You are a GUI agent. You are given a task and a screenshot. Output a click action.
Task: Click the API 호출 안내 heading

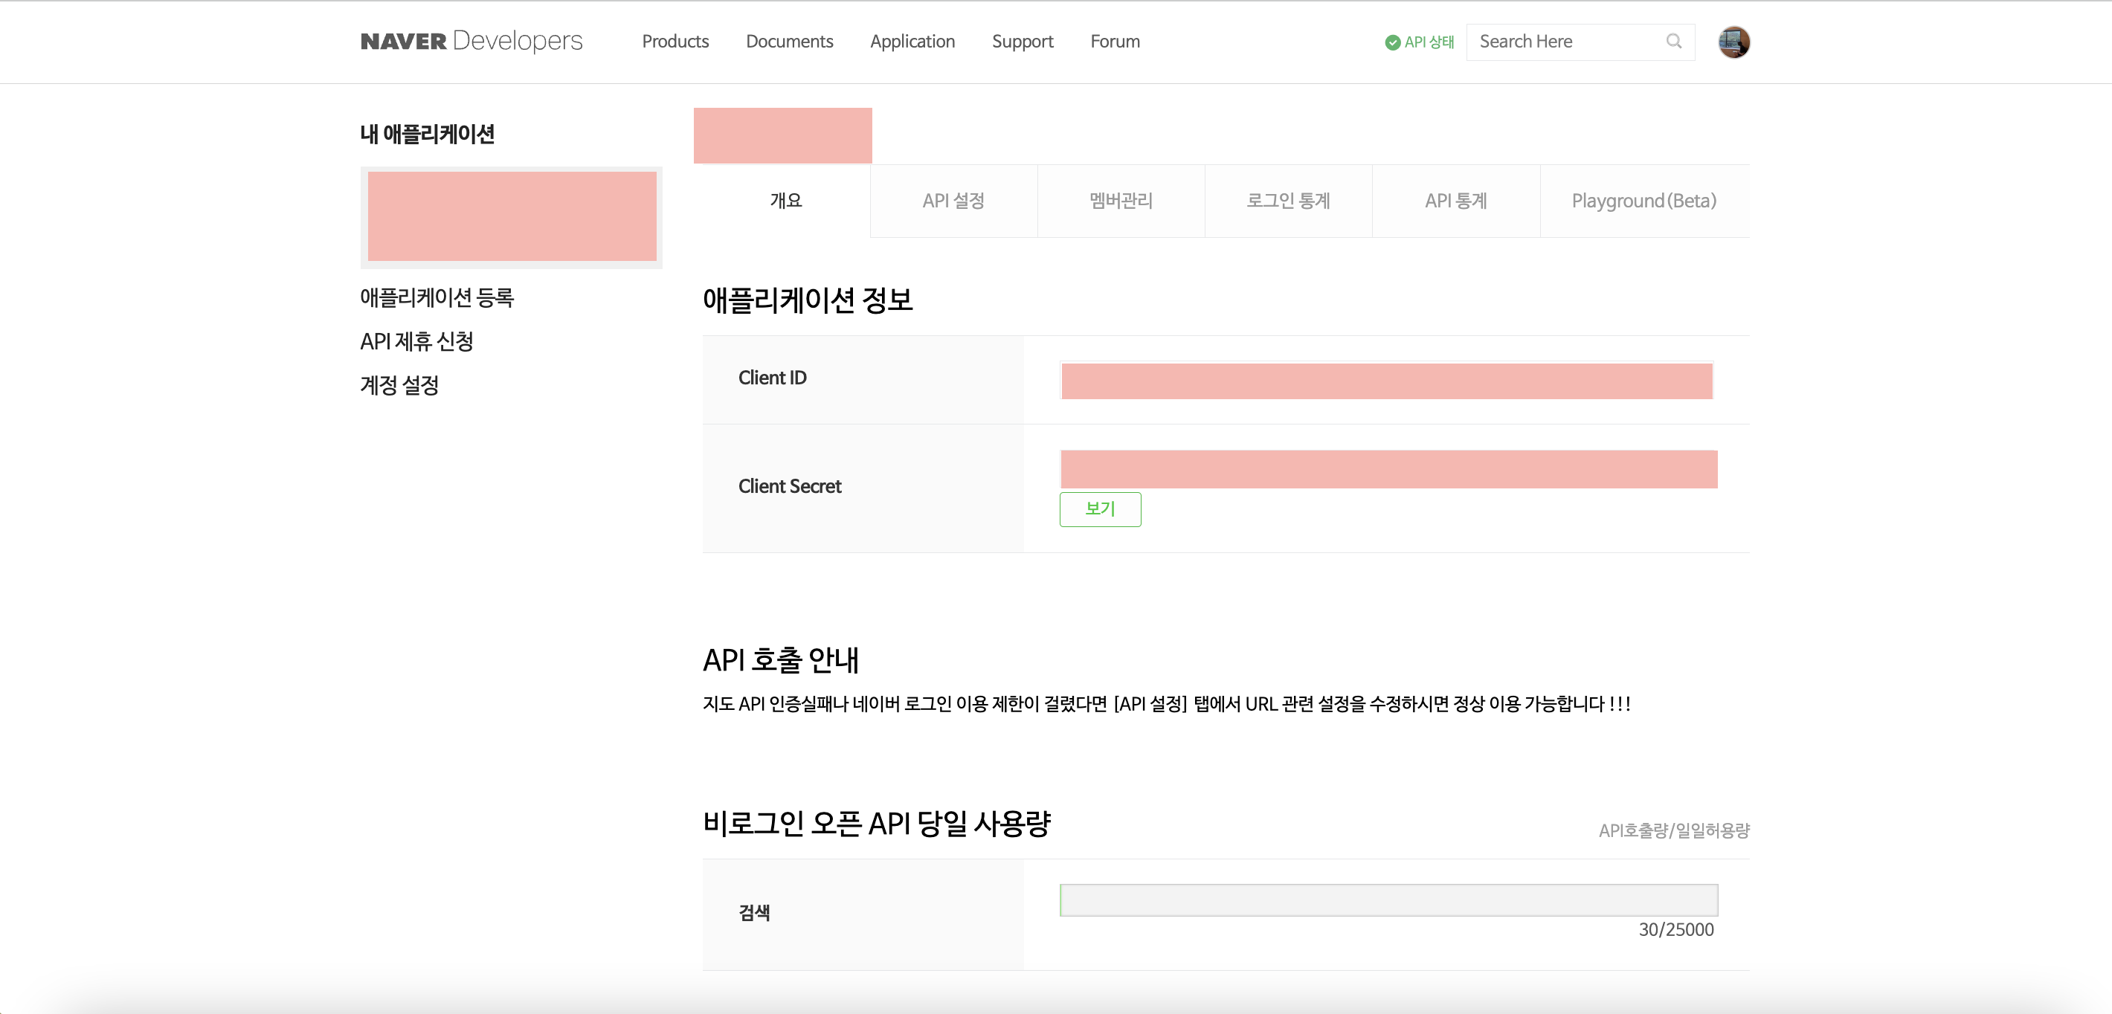pyautogui.click(x=781, y=660)
